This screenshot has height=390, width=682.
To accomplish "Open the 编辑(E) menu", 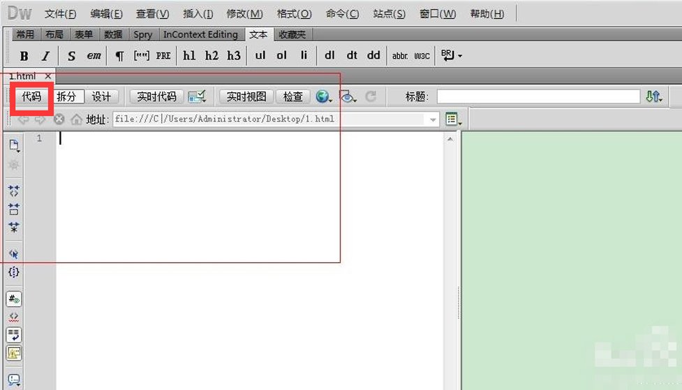I will (107, 14).
